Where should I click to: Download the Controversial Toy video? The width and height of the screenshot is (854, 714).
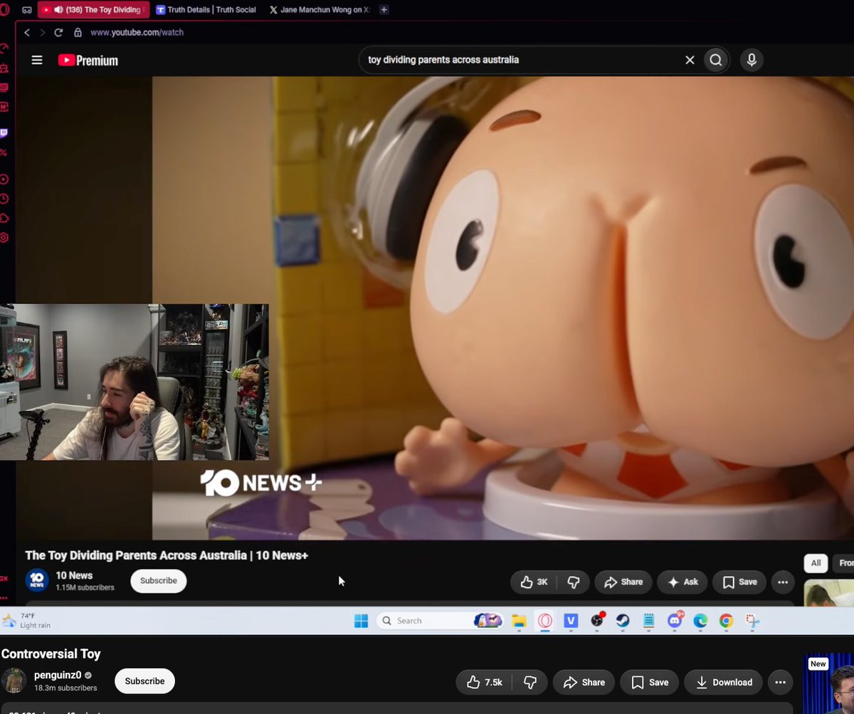coord(724,682)
